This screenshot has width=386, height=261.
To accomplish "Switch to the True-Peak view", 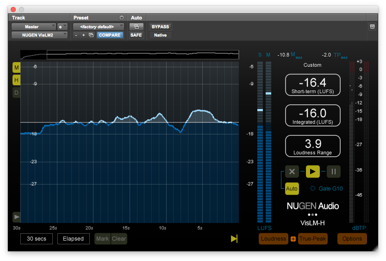I will [313, 239].
